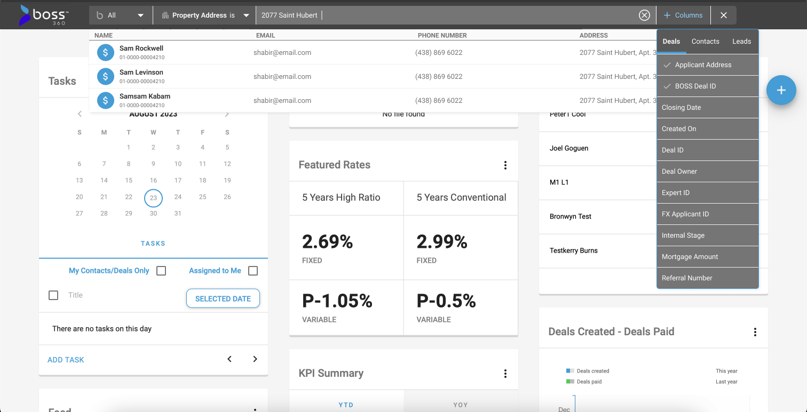This screenshot has width=807, height=412.
Task: Add Deal Owner column
Action: coord(708,171)
